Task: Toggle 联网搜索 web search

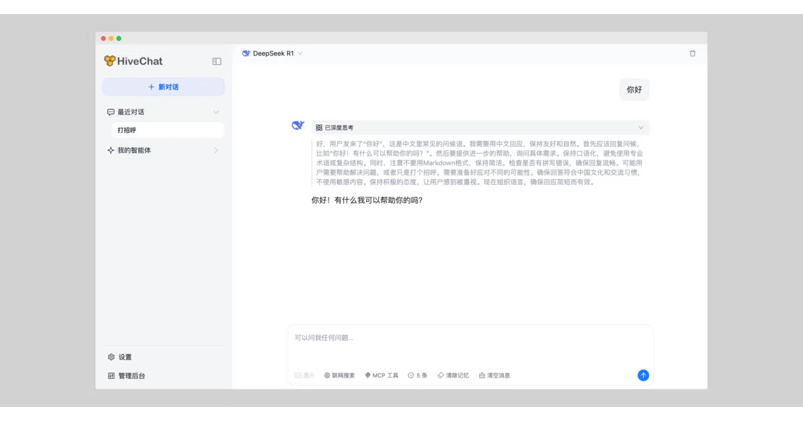Action: pyautogui.click(x=339, y=376)
